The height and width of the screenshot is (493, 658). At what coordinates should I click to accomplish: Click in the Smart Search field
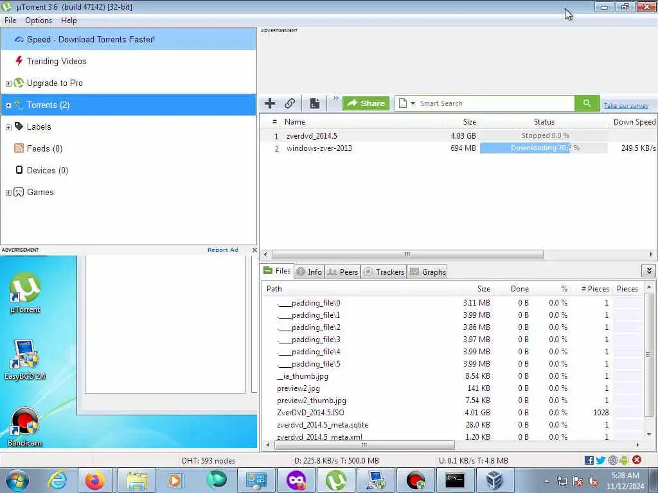495,103
